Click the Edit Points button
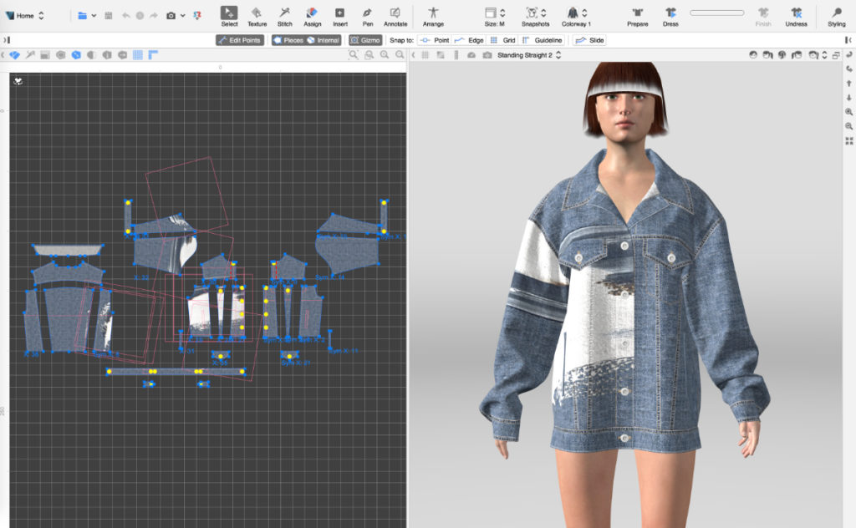Screen dimensions: 856x528 pyautogui.click(x=240, y=40)
